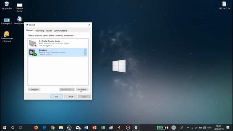Image resolution: width=233 pixels, height=131 pixels.
Task: Click the Configure button
Action: coord(34,90)
